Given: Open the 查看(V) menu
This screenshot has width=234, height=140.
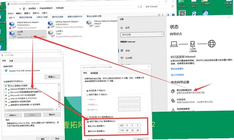Looking at the screenshot, I should 27,13.
